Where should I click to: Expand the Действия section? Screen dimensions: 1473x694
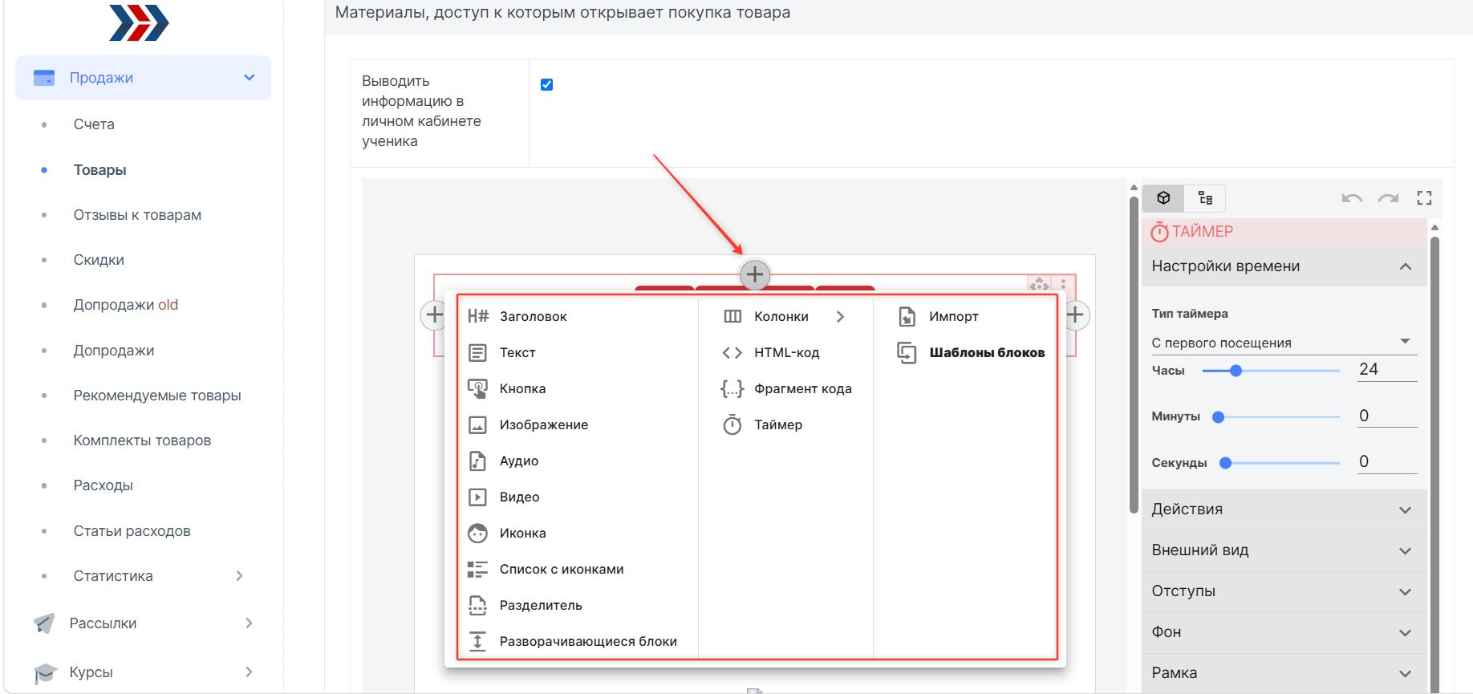coord(1284,509)
